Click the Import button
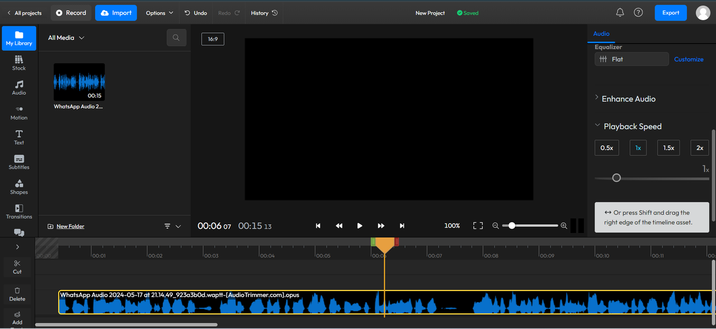 (x=116, y=13)
